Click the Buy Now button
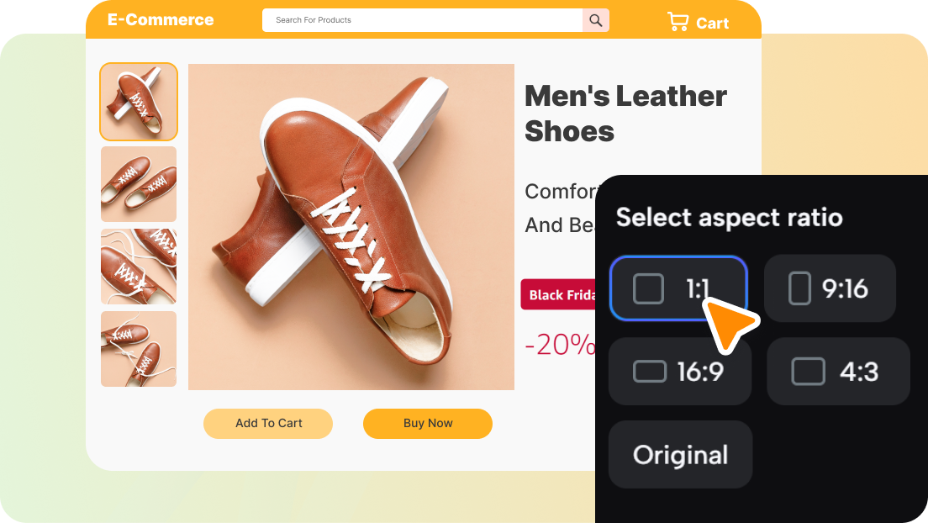This screenshot has width=928, height=523. click(x=428, y=424)
